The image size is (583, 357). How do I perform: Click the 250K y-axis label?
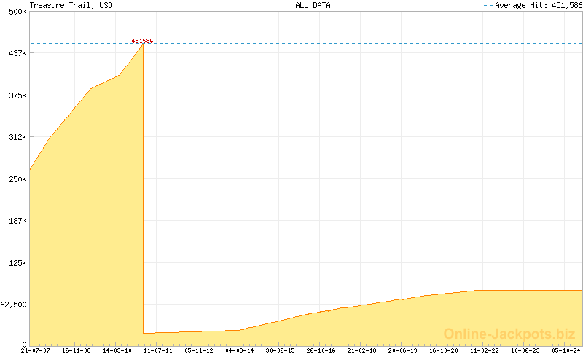[17, 179]
